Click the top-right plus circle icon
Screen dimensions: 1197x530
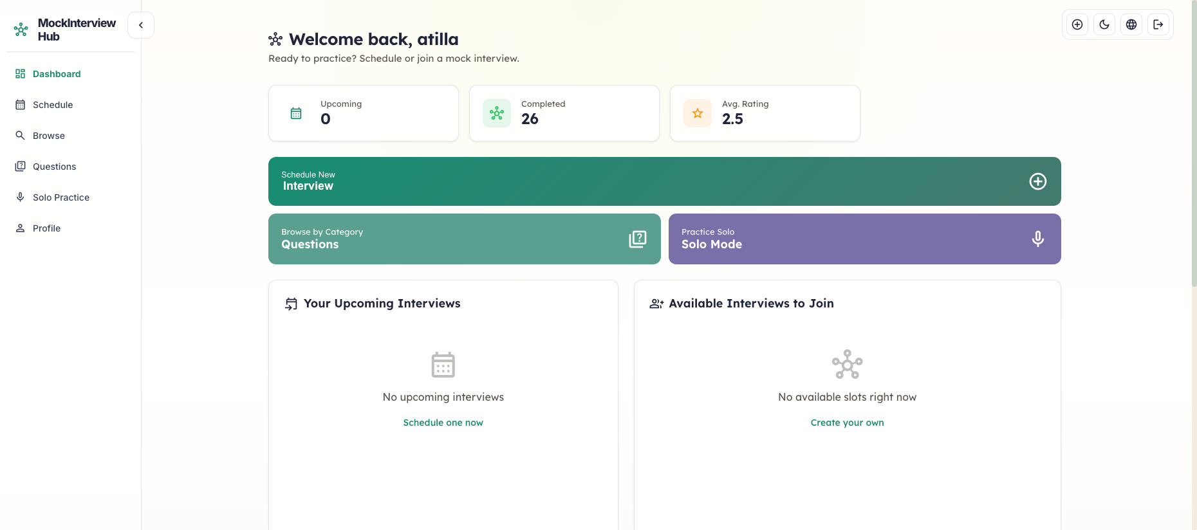[1077, 24]
